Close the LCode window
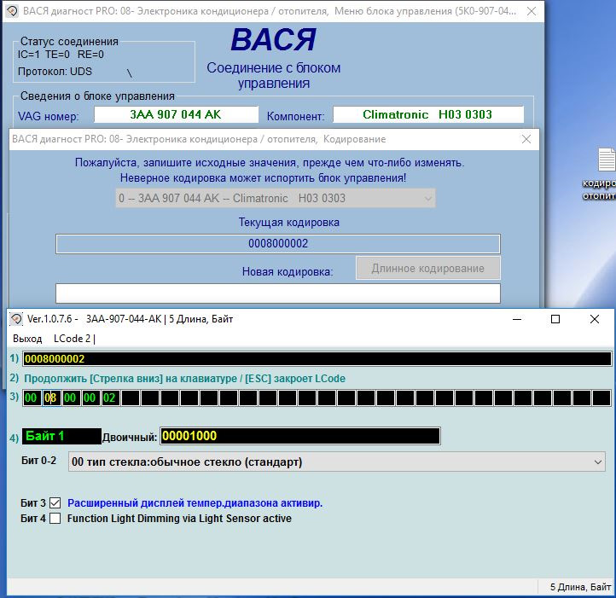The image size is (616, 598). (595, 319)
